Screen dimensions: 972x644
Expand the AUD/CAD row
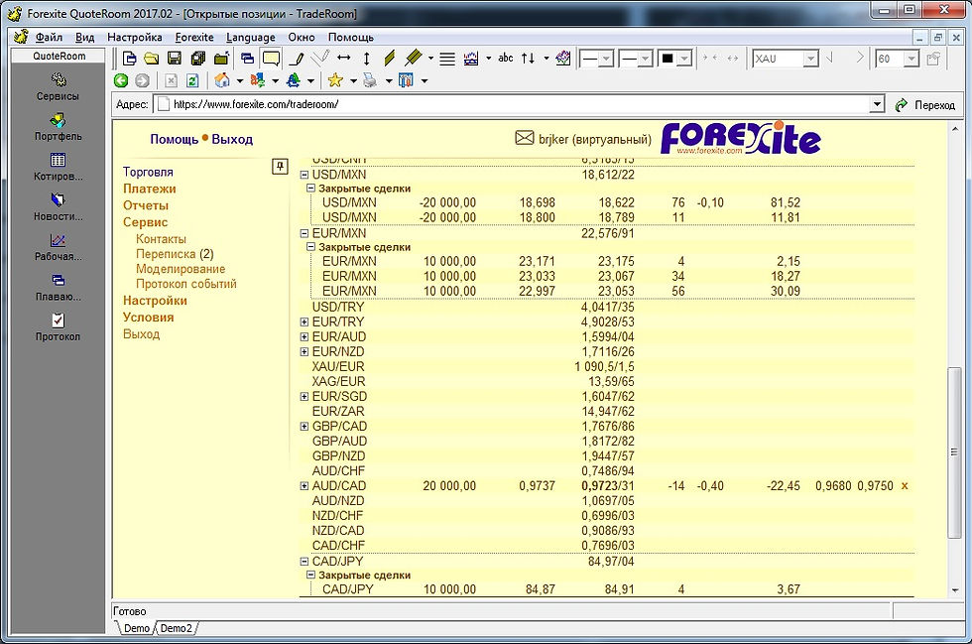point(304,486)
